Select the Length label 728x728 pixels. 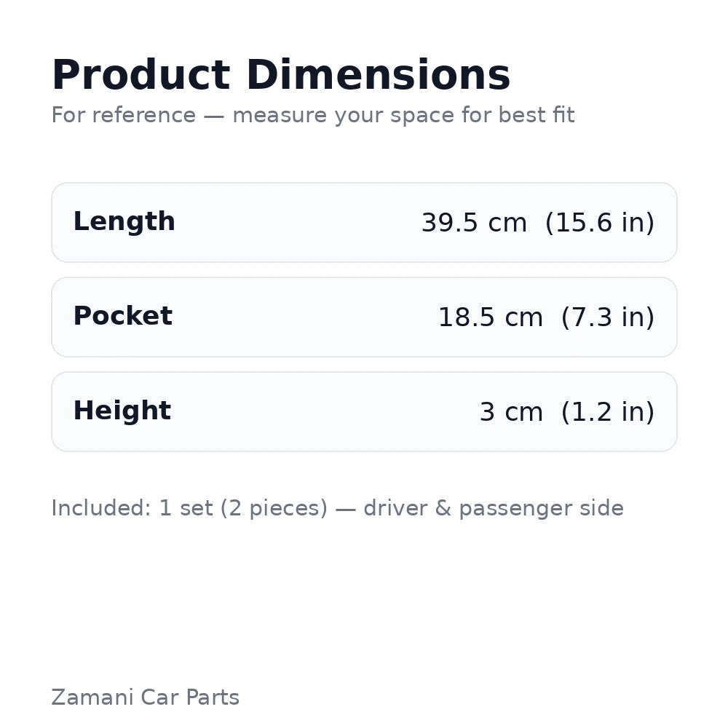pyautogui.click(x=124, y=222)
